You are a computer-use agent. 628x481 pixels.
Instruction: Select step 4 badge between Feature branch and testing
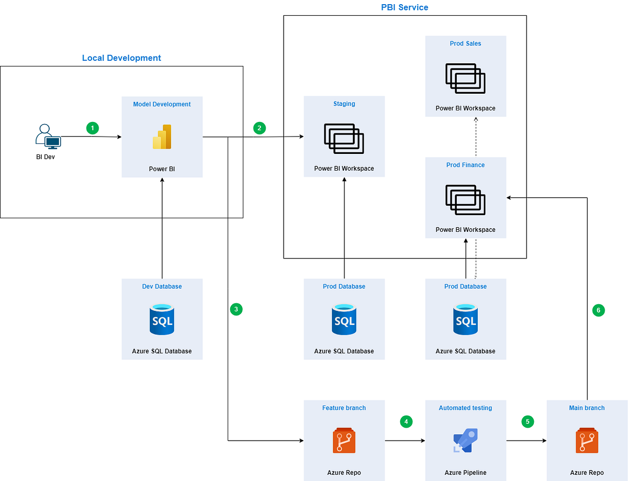(406, 421)
